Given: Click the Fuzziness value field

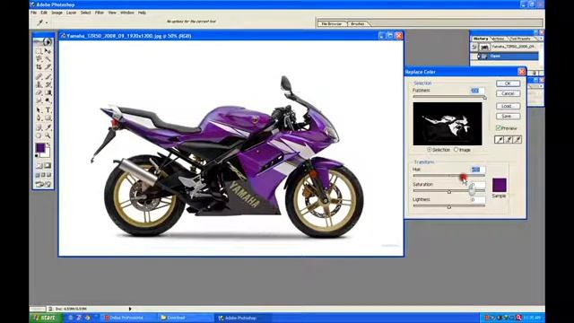Looking at the screenshot, I should coord(477,91).
